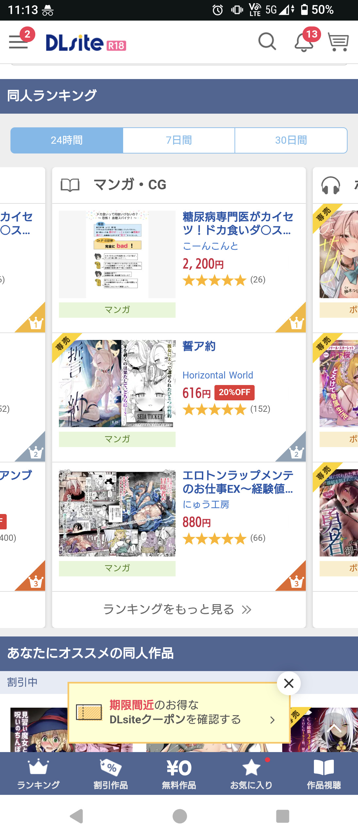Open the DLsite R18 logo home
The width and height of the screenshot is (358, 836).
[86, 42]
